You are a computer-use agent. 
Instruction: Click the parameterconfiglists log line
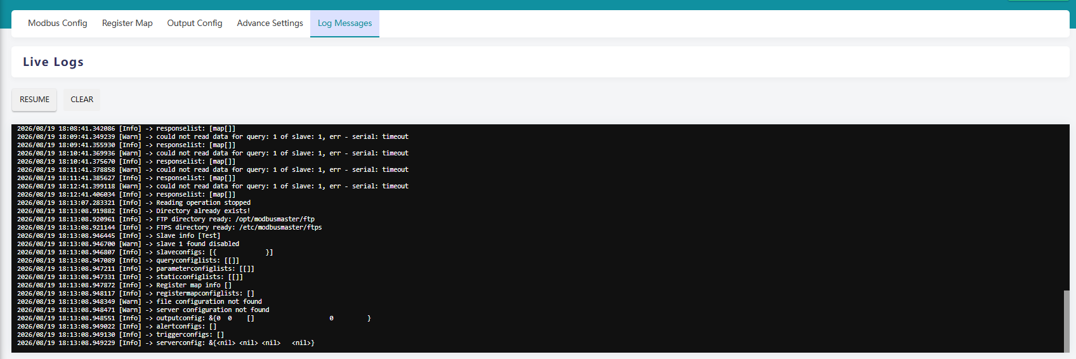(136, 269)
